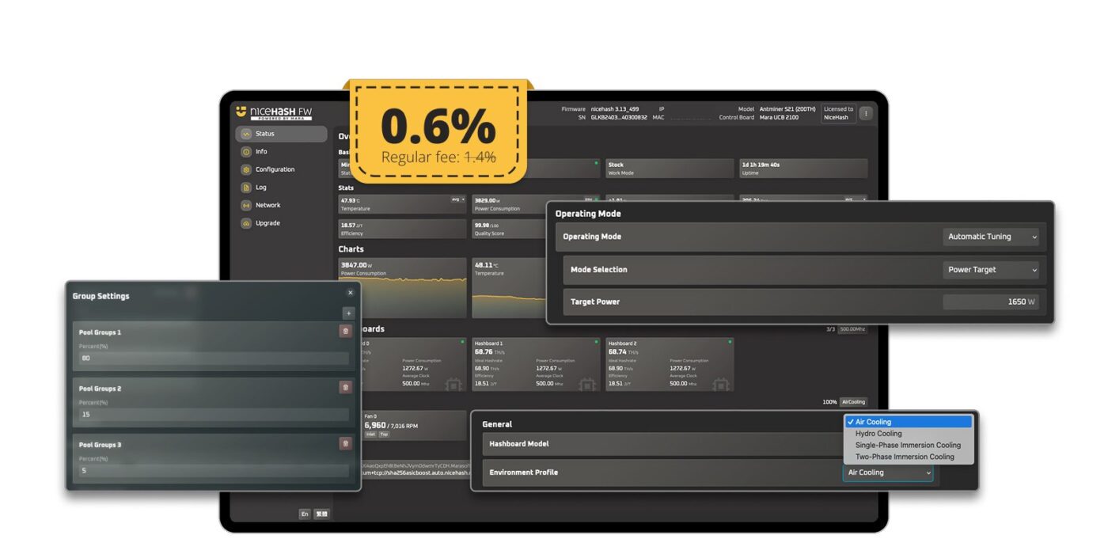The height and width of the screenshot is (554, 1108).
Task: Click the control board value Mara UCB 2100
Action: pos(779,118)
